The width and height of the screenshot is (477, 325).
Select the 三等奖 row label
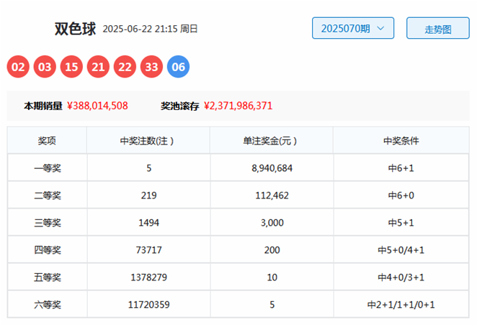[48, 223]
